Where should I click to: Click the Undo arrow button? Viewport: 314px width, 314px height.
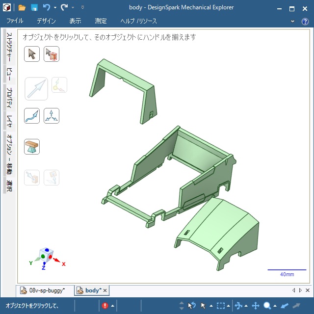tap(47, 7)
